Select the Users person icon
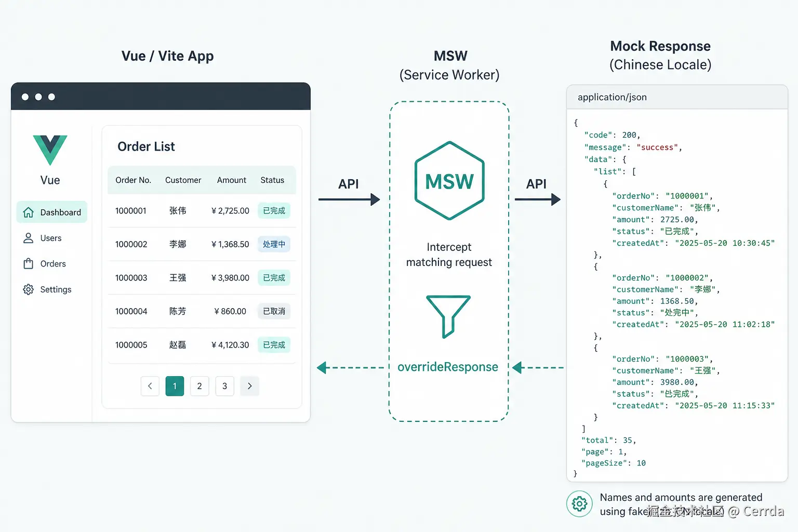The height and width of the screenshot is (532, 798). point(29,238)
